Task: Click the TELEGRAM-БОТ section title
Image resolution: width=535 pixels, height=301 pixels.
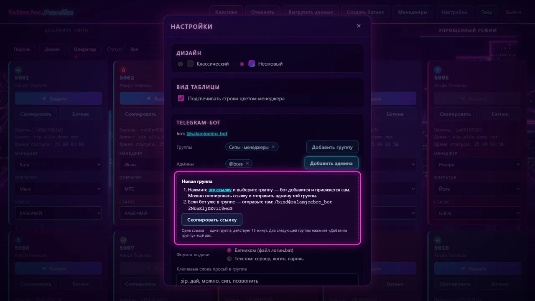Action: coord(199,122)
